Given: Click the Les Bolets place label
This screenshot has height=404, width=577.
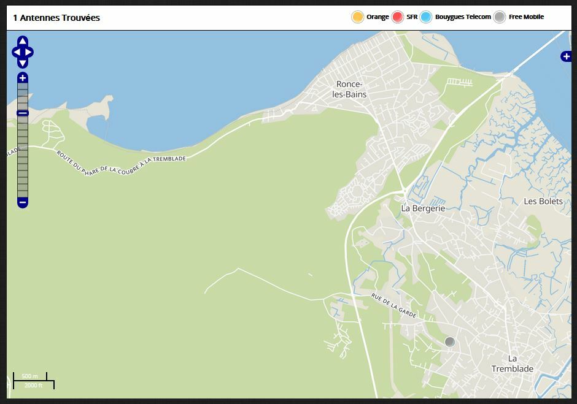Looking at the screenshot, I should [x=543, y=202].
